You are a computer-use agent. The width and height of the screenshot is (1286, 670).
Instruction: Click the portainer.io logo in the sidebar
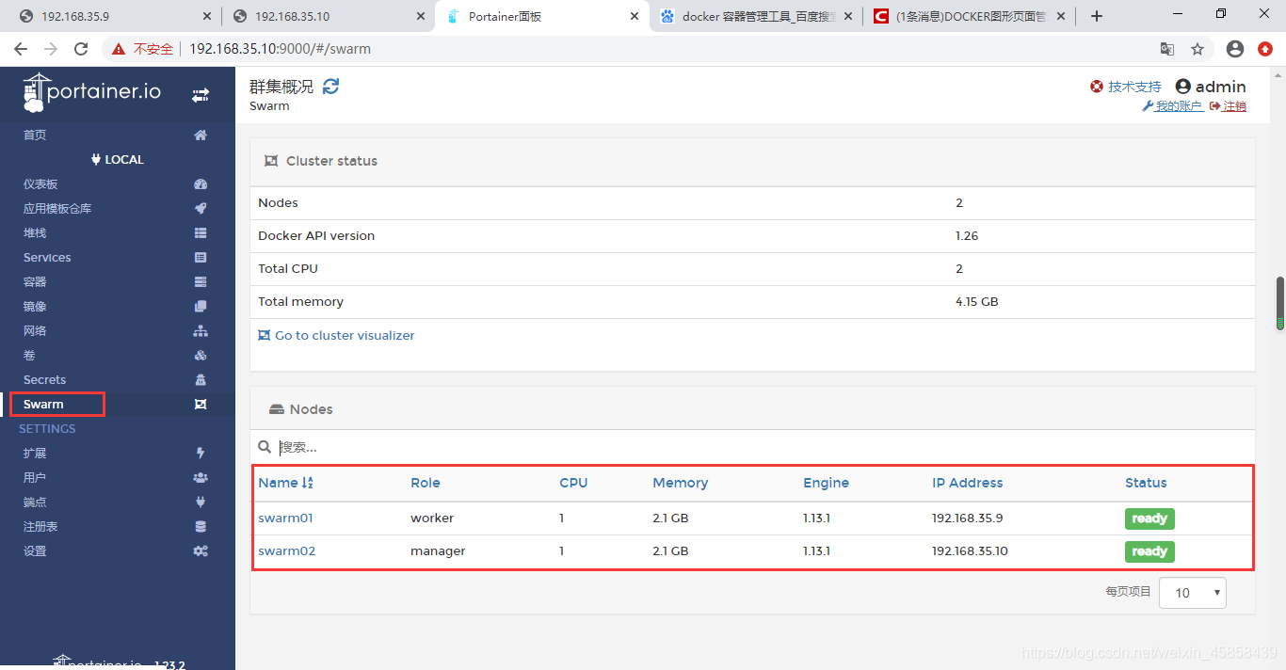tap(92, 91)
